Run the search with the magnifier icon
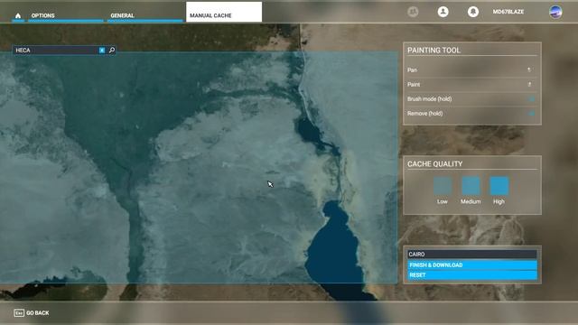Screen dimensions: 578x325 click(112, 50)
